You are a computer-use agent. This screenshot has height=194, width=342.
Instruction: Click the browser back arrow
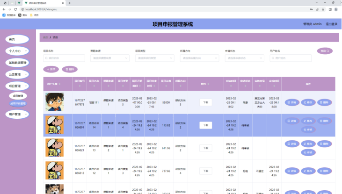pos(4,9)
